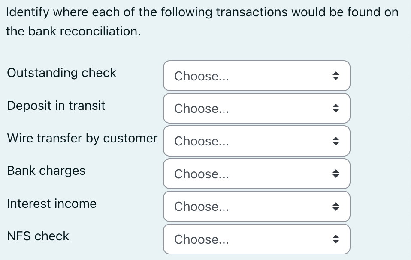
Task: Select the Interest income label text
Action: (51, 204)
